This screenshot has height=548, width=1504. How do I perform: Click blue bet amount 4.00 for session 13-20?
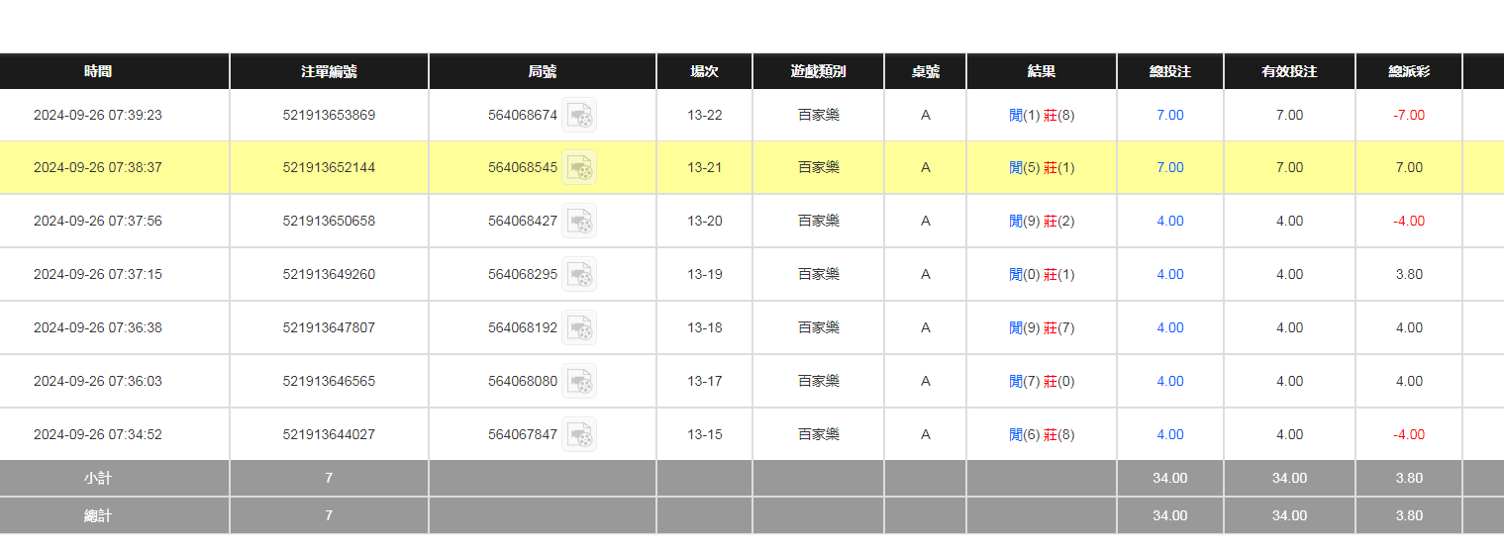coord(1169,222)
